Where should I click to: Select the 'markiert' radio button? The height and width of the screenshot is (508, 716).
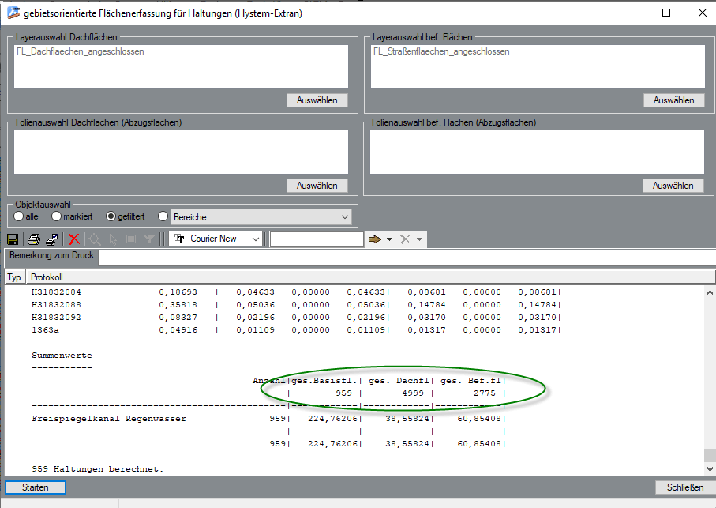click(56, 216)
